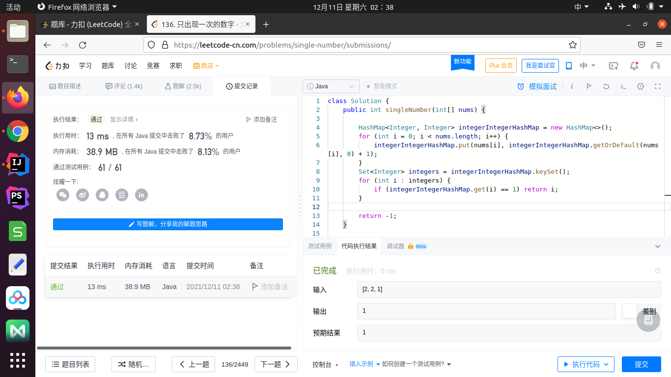This screenshot has width=671, height=377.
Task: Open the Files app in dock
Action: [x=18, y=31]
